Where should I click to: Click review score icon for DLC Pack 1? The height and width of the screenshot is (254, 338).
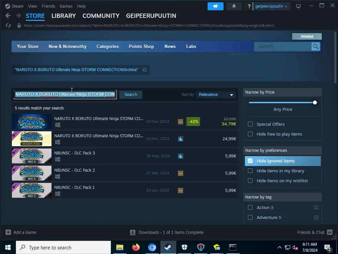pos(181,190)
